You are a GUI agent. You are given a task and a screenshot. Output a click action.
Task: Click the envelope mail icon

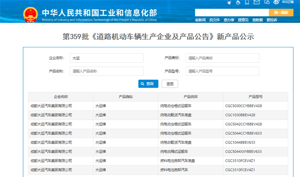[256, 3]
